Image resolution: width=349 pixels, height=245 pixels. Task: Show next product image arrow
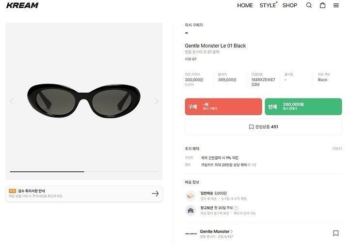(156, 101)
